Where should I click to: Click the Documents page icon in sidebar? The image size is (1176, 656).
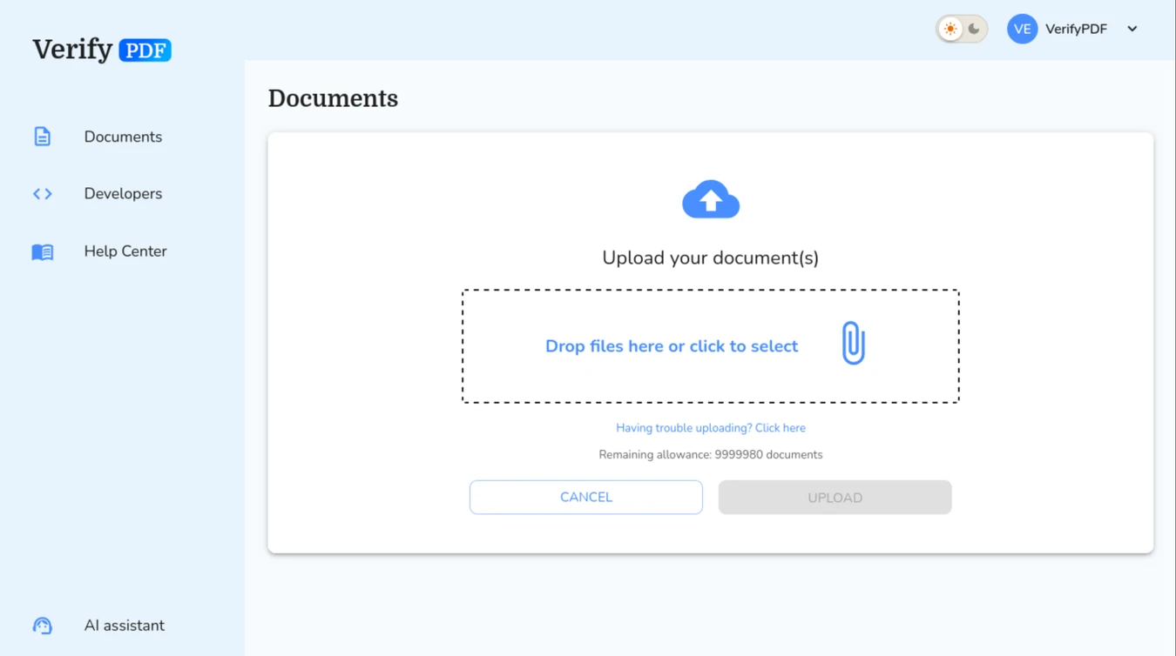click(x=42, y=137)
